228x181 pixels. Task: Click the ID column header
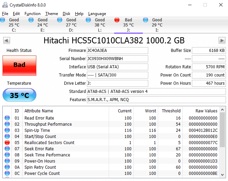coord(17,111)
